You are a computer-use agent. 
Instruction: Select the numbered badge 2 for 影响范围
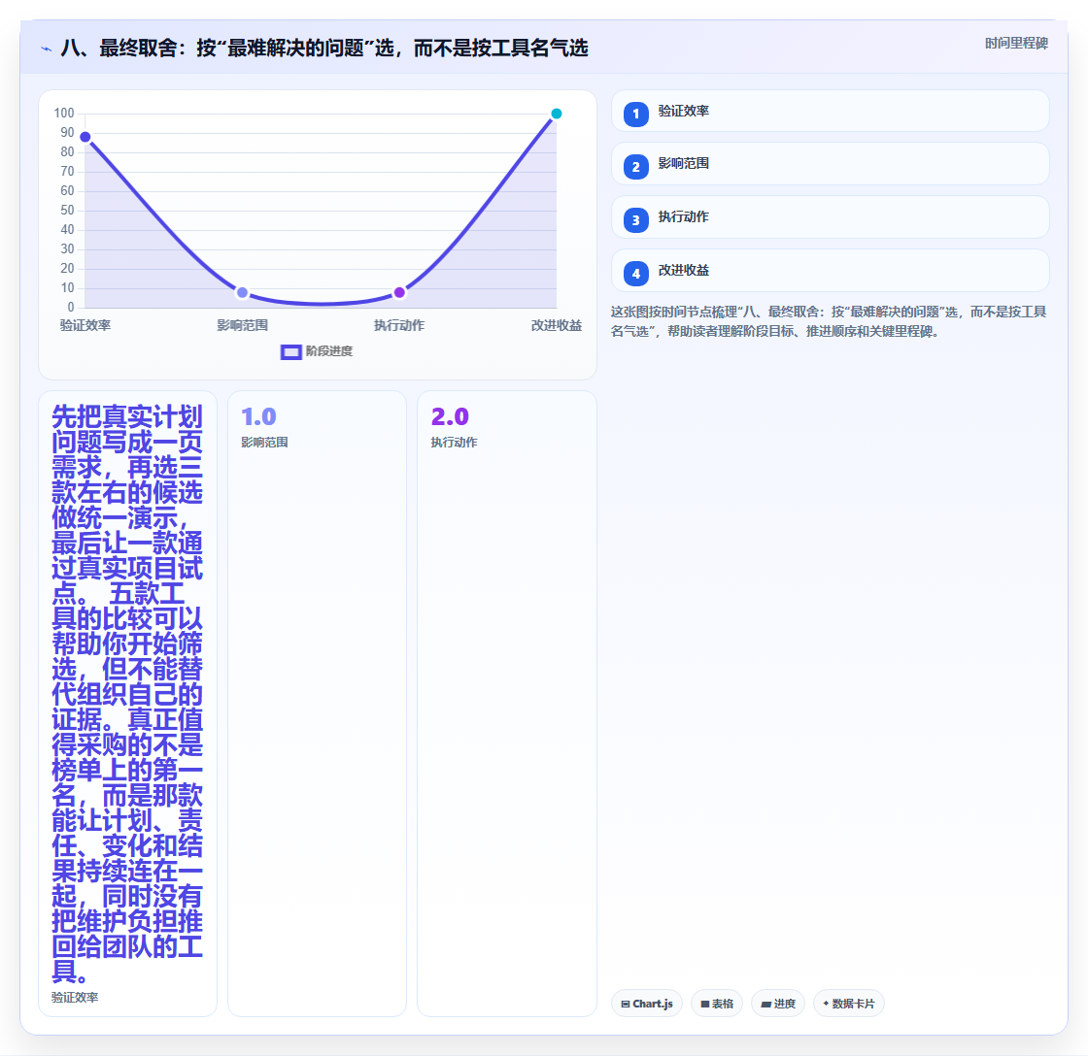[x=635, y=166]
